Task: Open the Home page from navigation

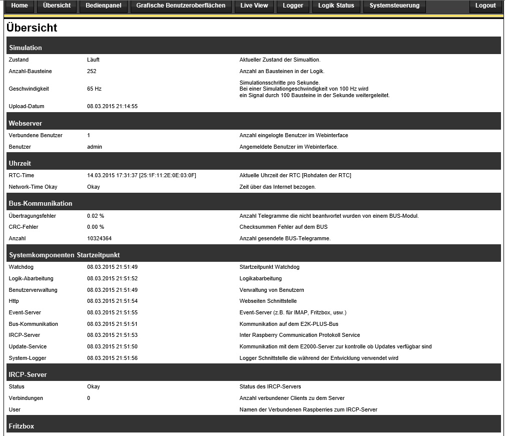Action: 20,6
